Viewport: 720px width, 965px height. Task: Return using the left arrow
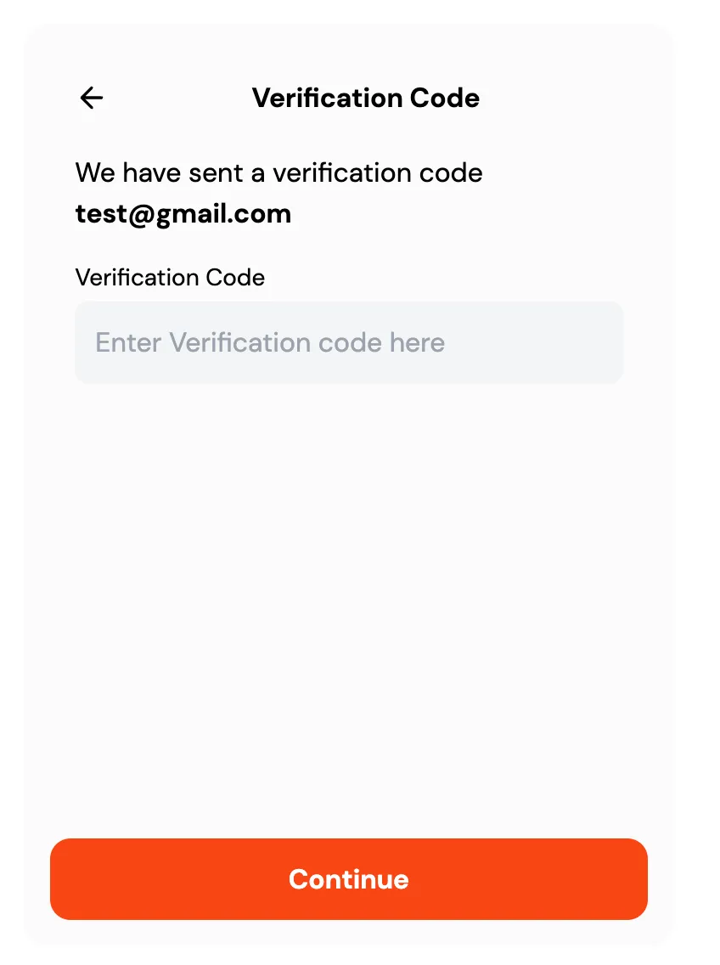(x=92, y=99)
